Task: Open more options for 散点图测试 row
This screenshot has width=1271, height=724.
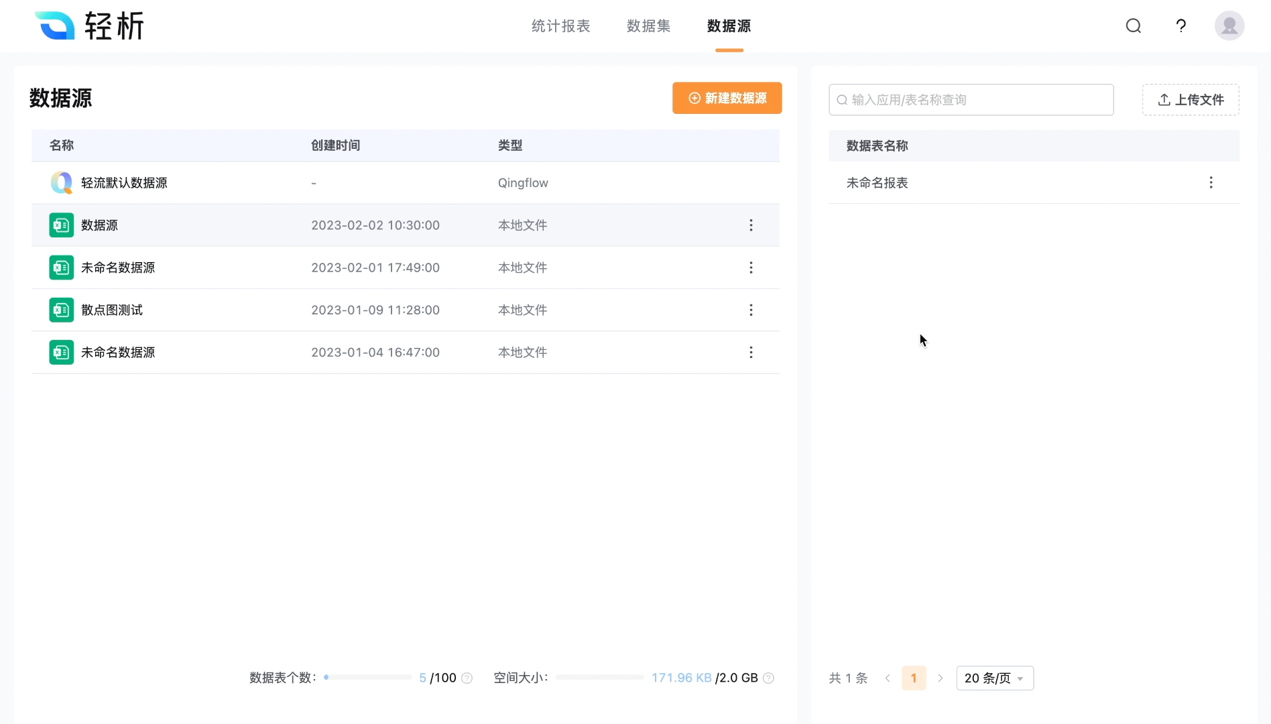Action: tap(751, 310)
